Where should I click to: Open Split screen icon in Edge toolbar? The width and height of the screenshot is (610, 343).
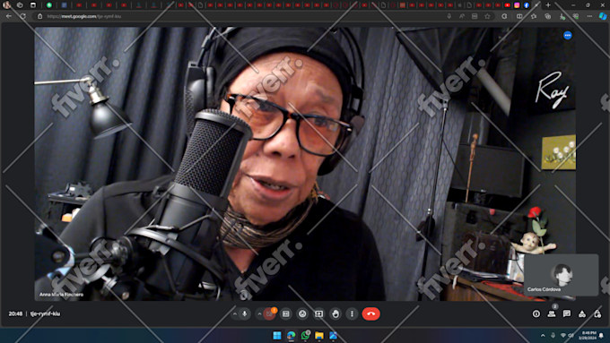(519, 16)
